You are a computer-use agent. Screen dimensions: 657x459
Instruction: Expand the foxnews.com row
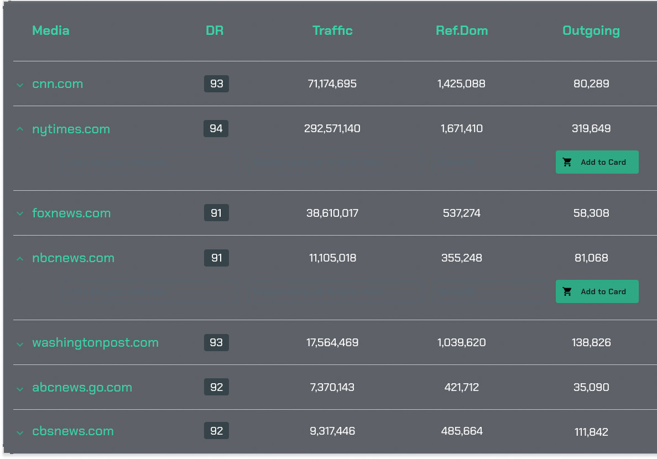click(20, 213)
